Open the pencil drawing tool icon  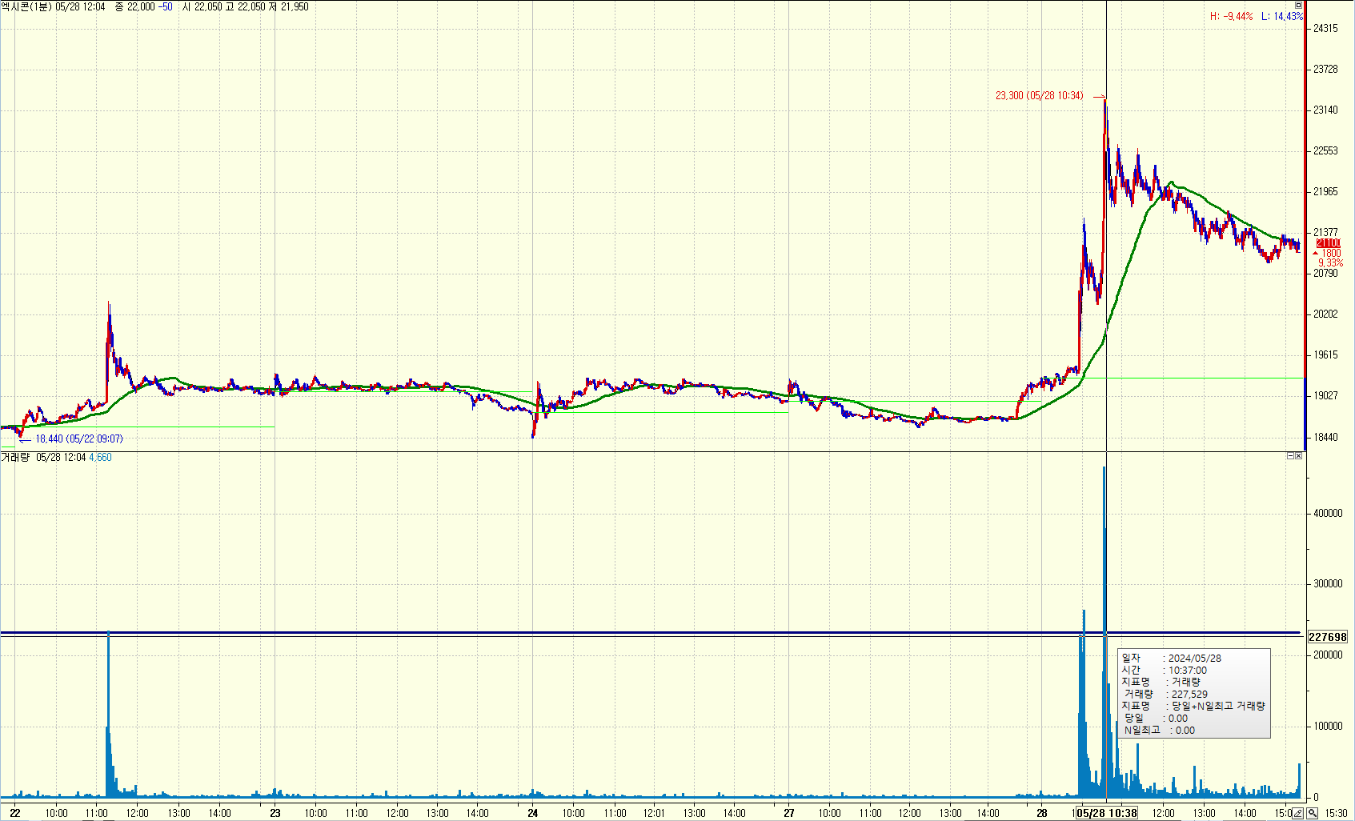click(x=1298, y=813)
